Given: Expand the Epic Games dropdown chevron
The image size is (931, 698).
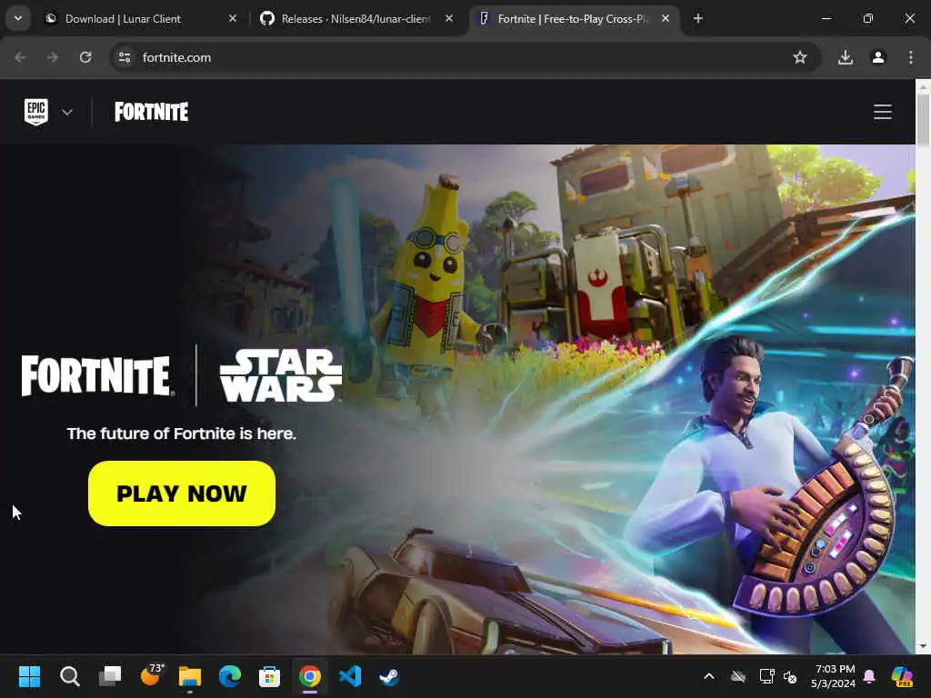Looking at the screenshot, I should coord(67,112).
